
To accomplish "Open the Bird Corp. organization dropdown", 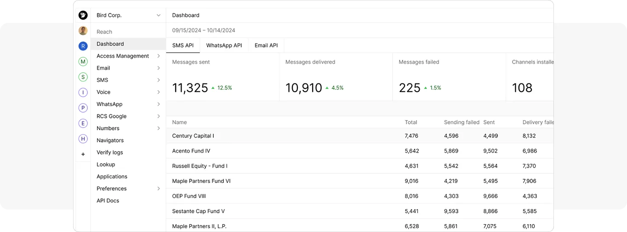I will click(128, 15).
